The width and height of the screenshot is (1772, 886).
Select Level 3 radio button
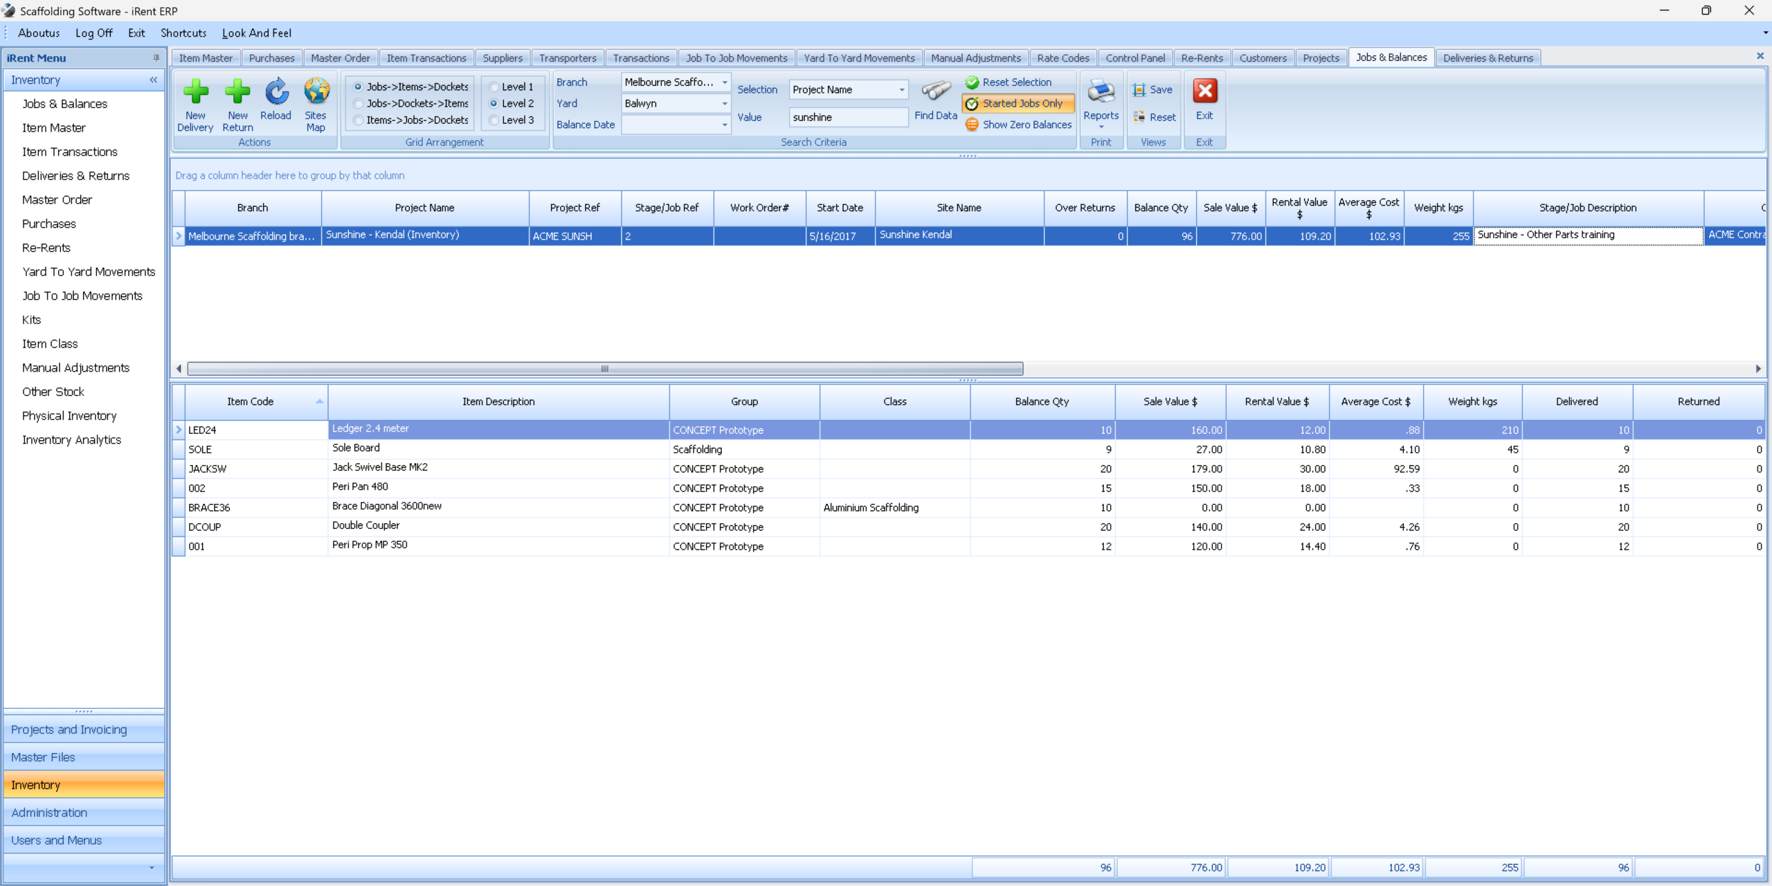pos(494,120)
